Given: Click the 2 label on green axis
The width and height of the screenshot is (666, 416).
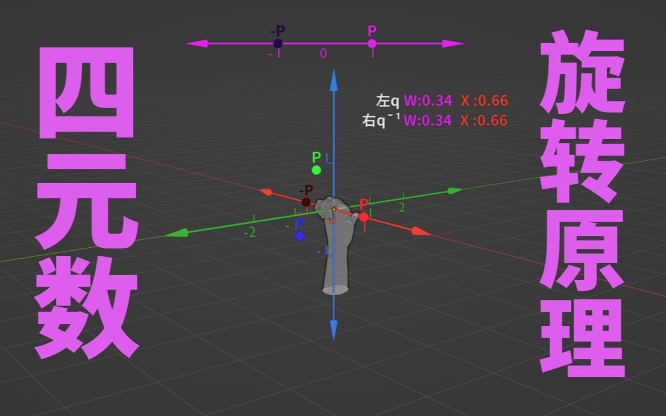Looking at the screenshot, I should 402,207.
